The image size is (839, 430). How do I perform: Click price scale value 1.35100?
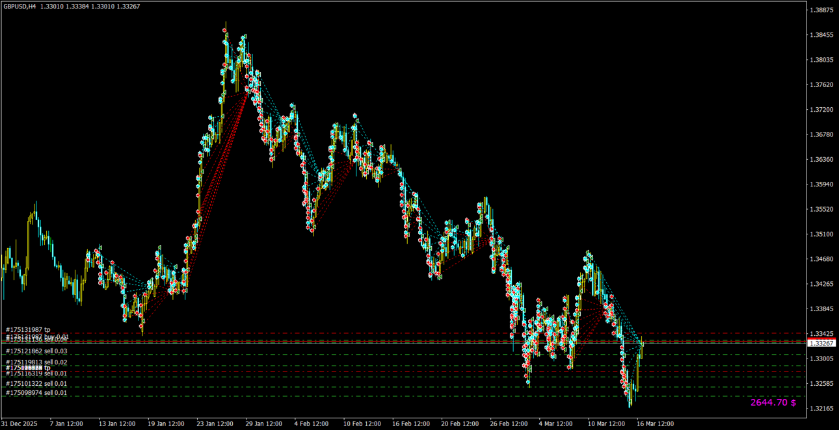[x=822, y=234]
